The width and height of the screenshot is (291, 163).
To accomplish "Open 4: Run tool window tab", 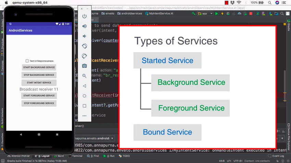I will coord(109,156).
